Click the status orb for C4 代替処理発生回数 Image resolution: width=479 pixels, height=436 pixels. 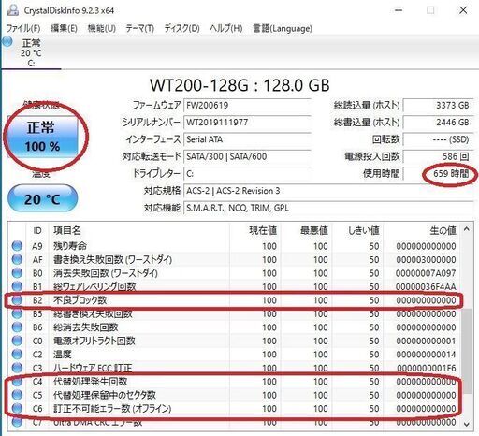tap(17, 381)
